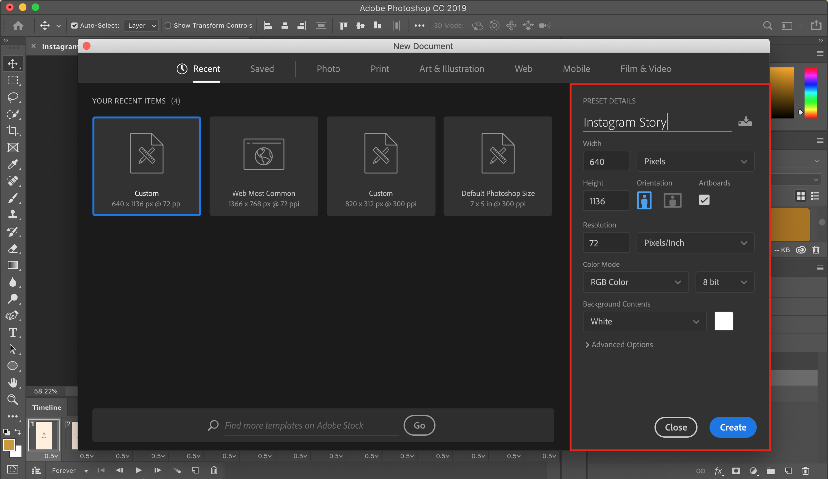
Task: Switch to the Saved tab
Action: point(262,69)
